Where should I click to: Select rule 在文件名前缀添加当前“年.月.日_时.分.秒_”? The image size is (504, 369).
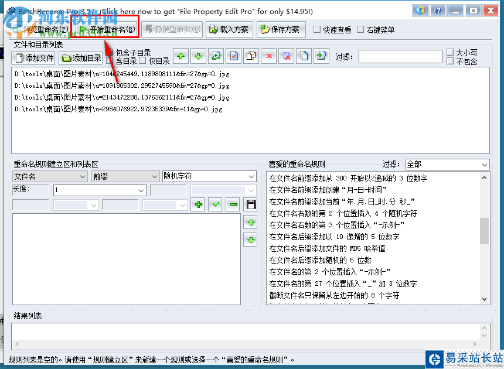[342, 201]
